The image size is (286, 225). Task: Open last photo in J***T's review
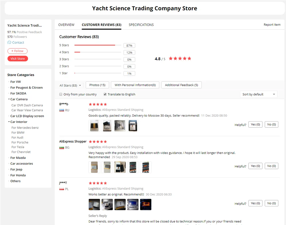146,204
